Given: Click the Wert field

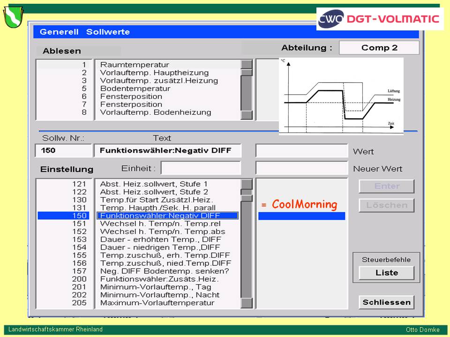Looking at the screenshot, I should click(x=301, y=151).
